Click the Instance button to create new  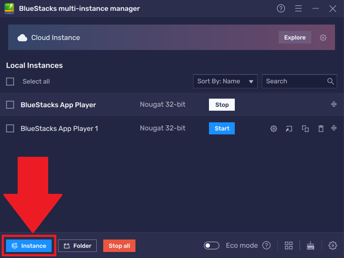[x=29, y=246]
